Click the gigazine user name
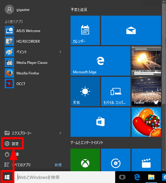The image size is (166, 183). click(x=23, y=10)
